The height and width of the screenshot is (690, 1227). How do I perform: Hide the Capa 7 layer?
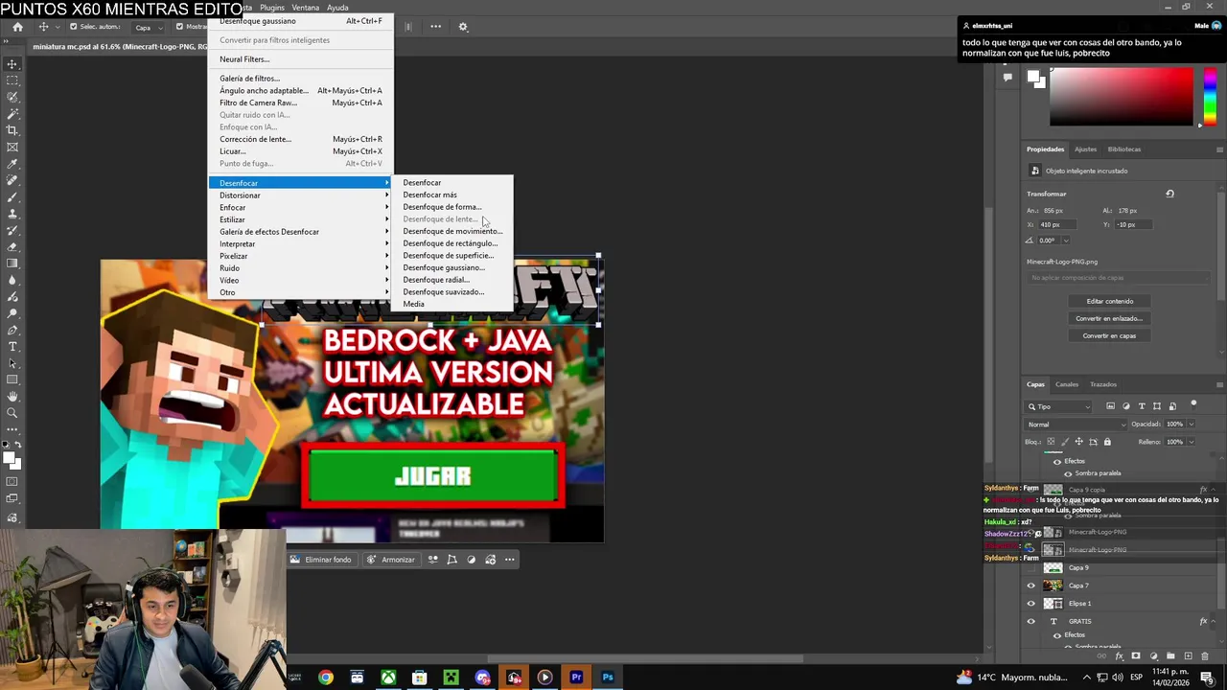tap(1031, 586)
